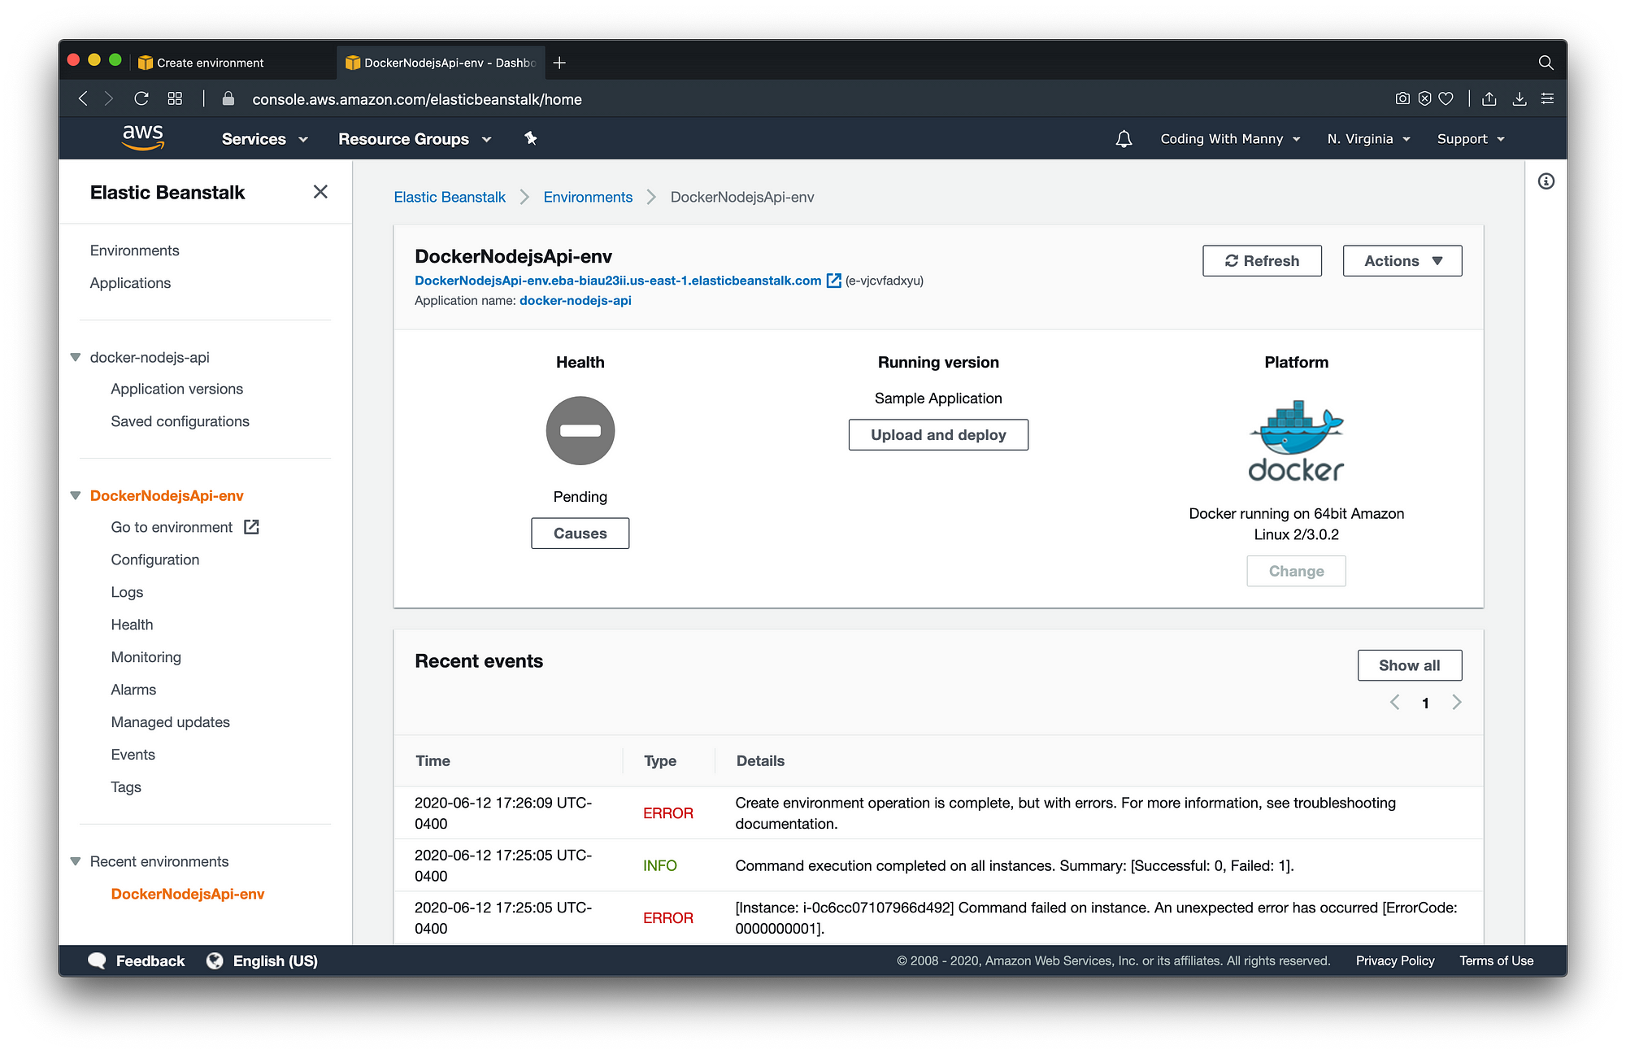The image size is (1626, 1054).
Task: Open Saved configurations in sidebar
Action: click(x=180, y=421)
